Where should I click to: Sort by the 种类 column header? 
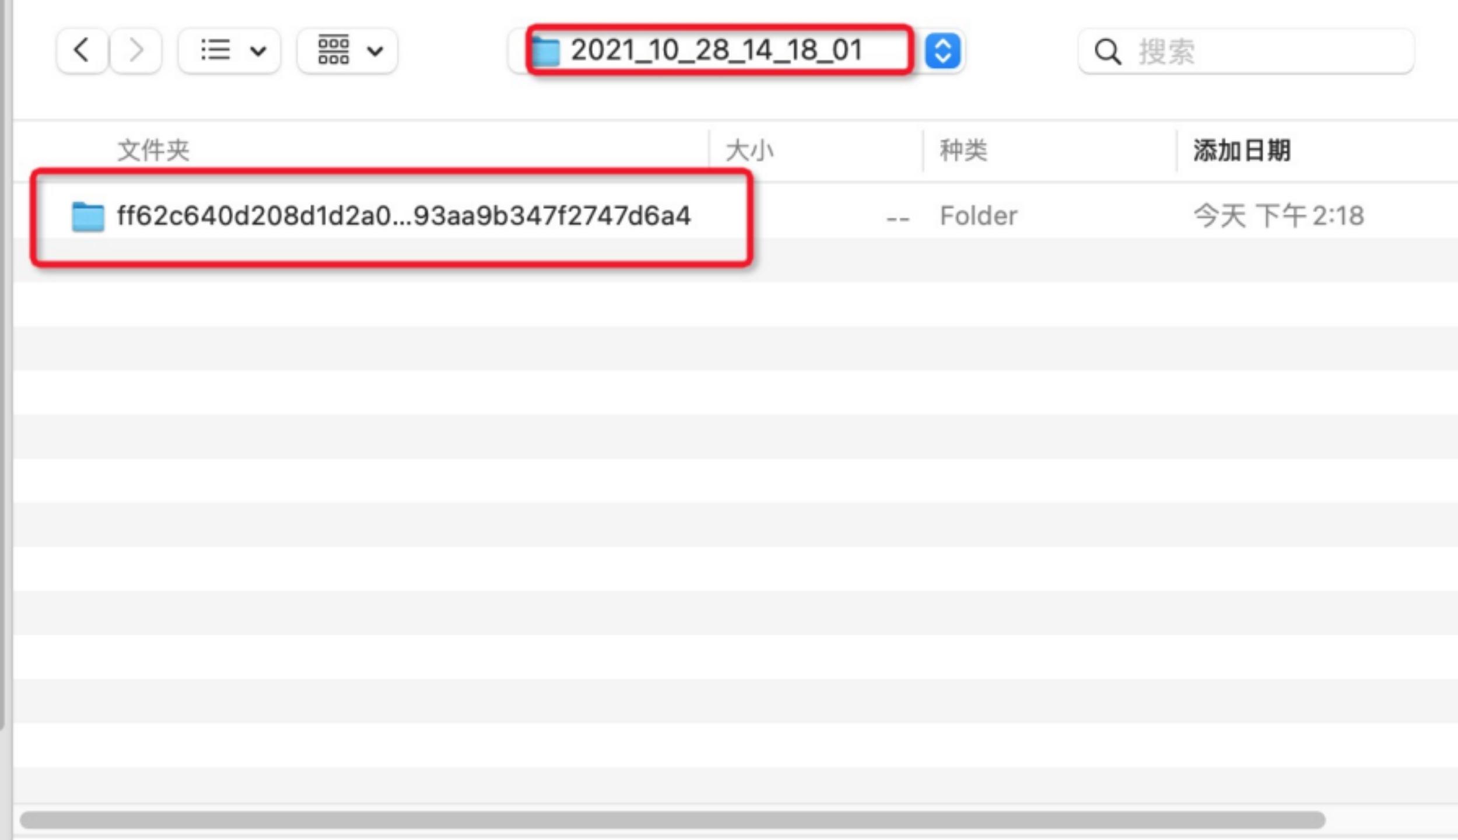pyautogui.click(x=963, y=150)
